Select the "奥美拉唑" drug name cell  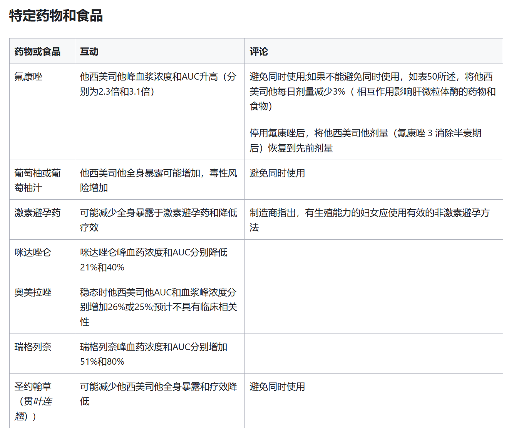pos(33,292)
